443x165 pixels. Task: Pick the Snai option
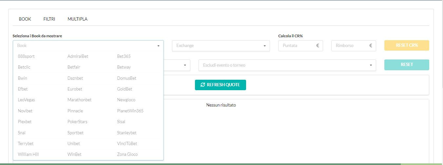(x=22, y=133)
